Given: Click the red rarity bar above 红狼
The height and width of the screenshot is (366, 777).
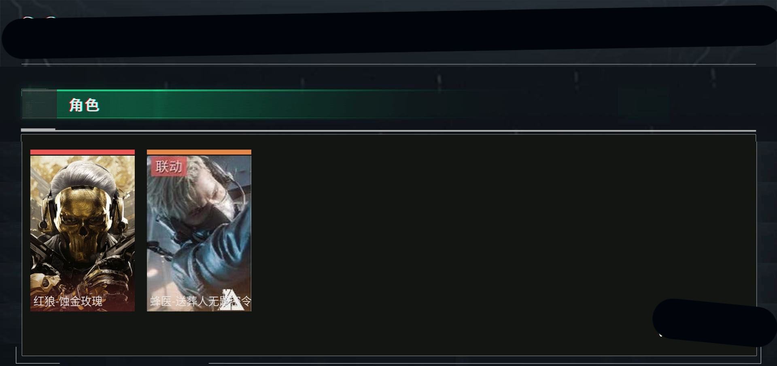Looking at the screenshot, I should [x=83, y=152].
